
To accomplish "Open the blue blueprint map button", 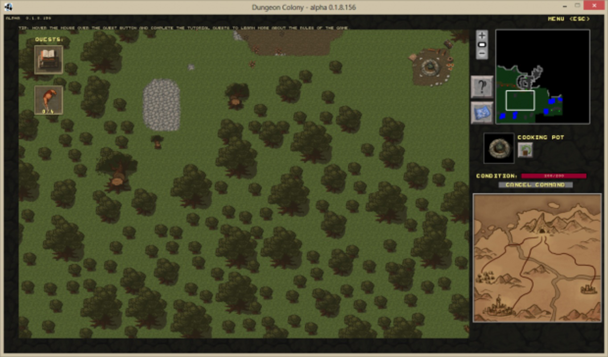I will (x=482, y=112).
